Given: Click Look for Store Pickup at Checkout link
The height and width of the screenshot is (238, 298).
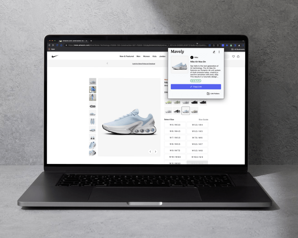Looking at the screenshot, I should (144, 64).
